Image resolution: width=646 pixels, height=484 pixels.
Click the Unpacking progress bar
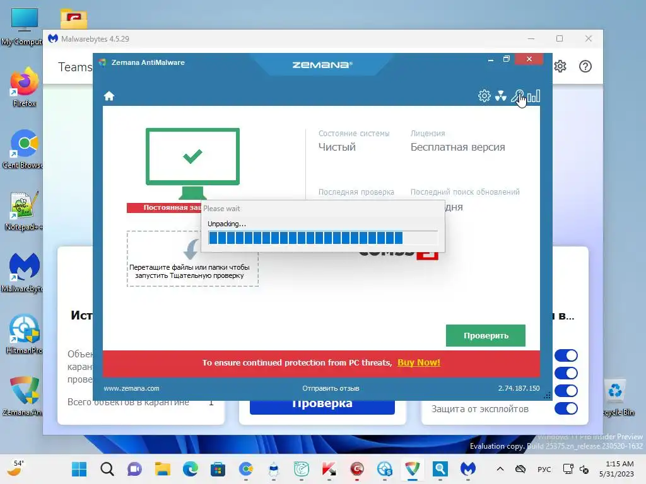click(323, 238)
